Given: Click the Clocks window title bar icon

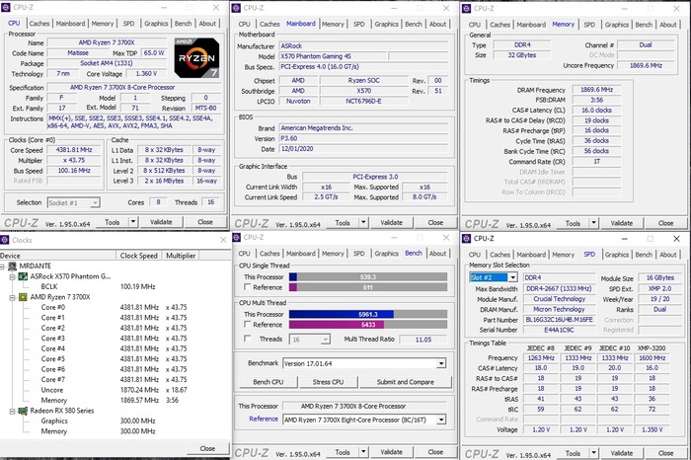Looking at the screenshot, I should click(x=7, y=239).
